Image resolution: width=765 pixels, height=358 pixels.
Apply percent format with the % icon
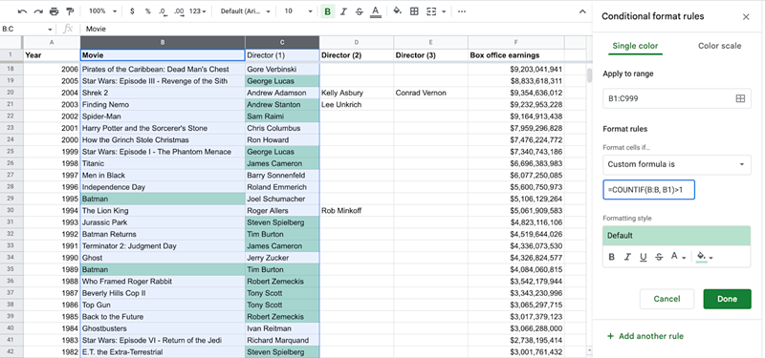(x=148, y=11)
